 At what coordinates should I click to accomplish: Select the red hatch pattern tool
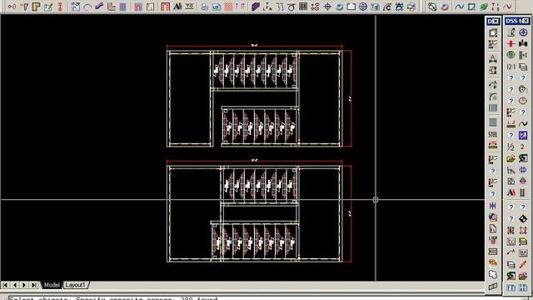[x=228, y=7]
